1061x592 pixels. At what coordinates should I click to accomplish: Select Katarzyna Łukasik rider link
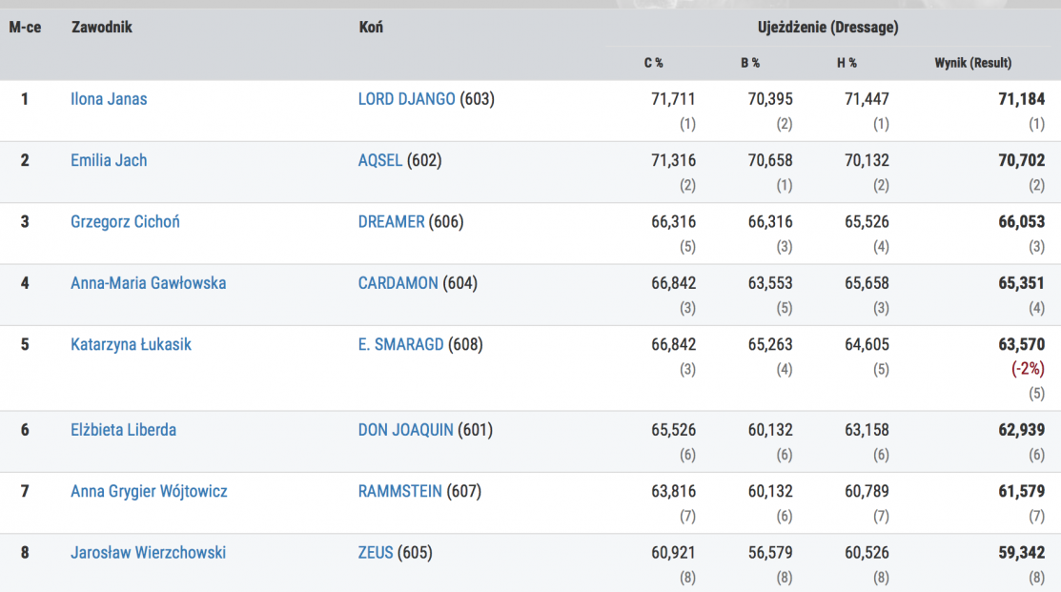[x=131, y=344]
